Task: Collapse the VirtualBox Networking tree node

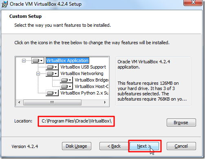Action: (x=38, y=73)
